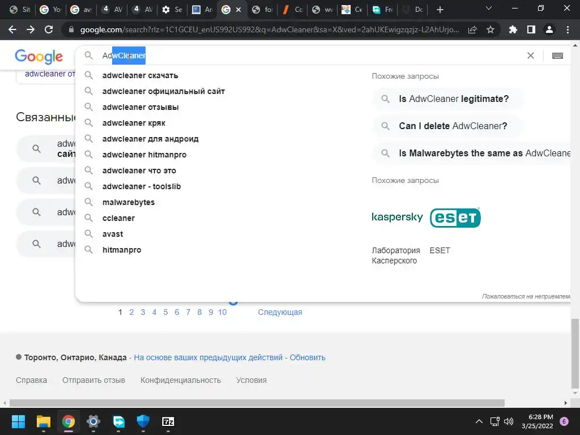Select suggestion 'adwcleaner что это'
Screen dimensions: 580x435
click(139, 171)
